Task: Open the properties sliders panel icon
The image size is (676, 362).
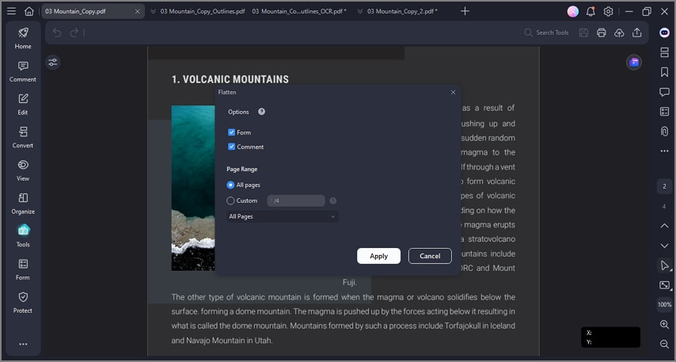Action: click(53, 63)
